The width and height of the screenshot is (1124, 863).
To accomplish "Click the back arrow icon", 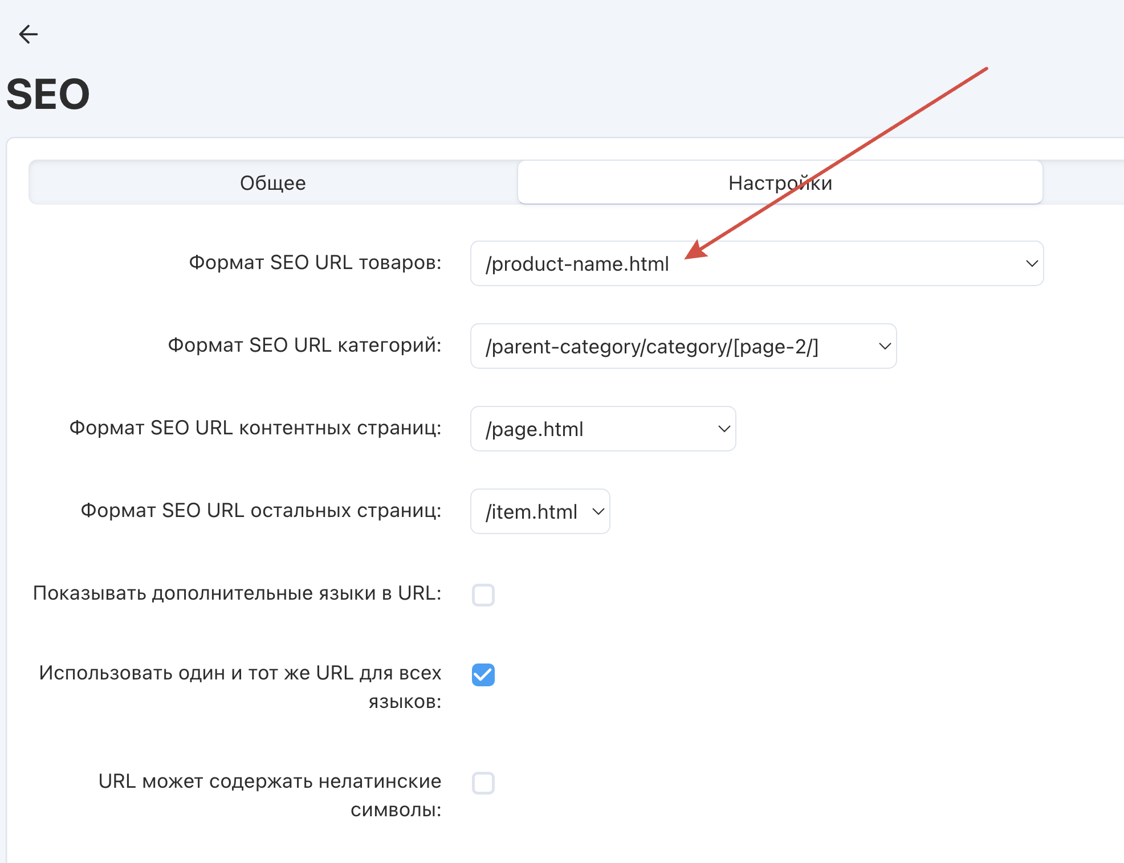I will coord(28,34).
